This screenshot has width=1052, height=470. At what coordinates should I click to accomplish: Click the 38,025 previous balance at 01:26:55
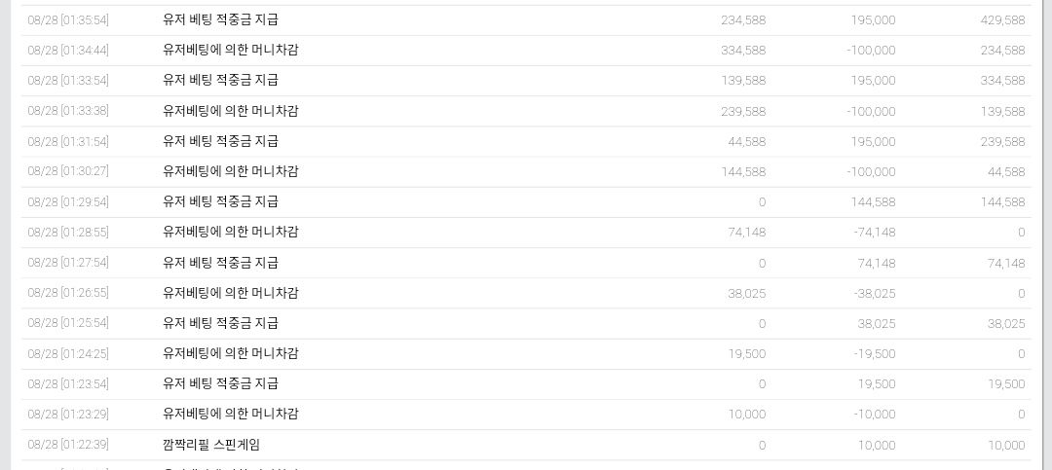pos(747,293)
